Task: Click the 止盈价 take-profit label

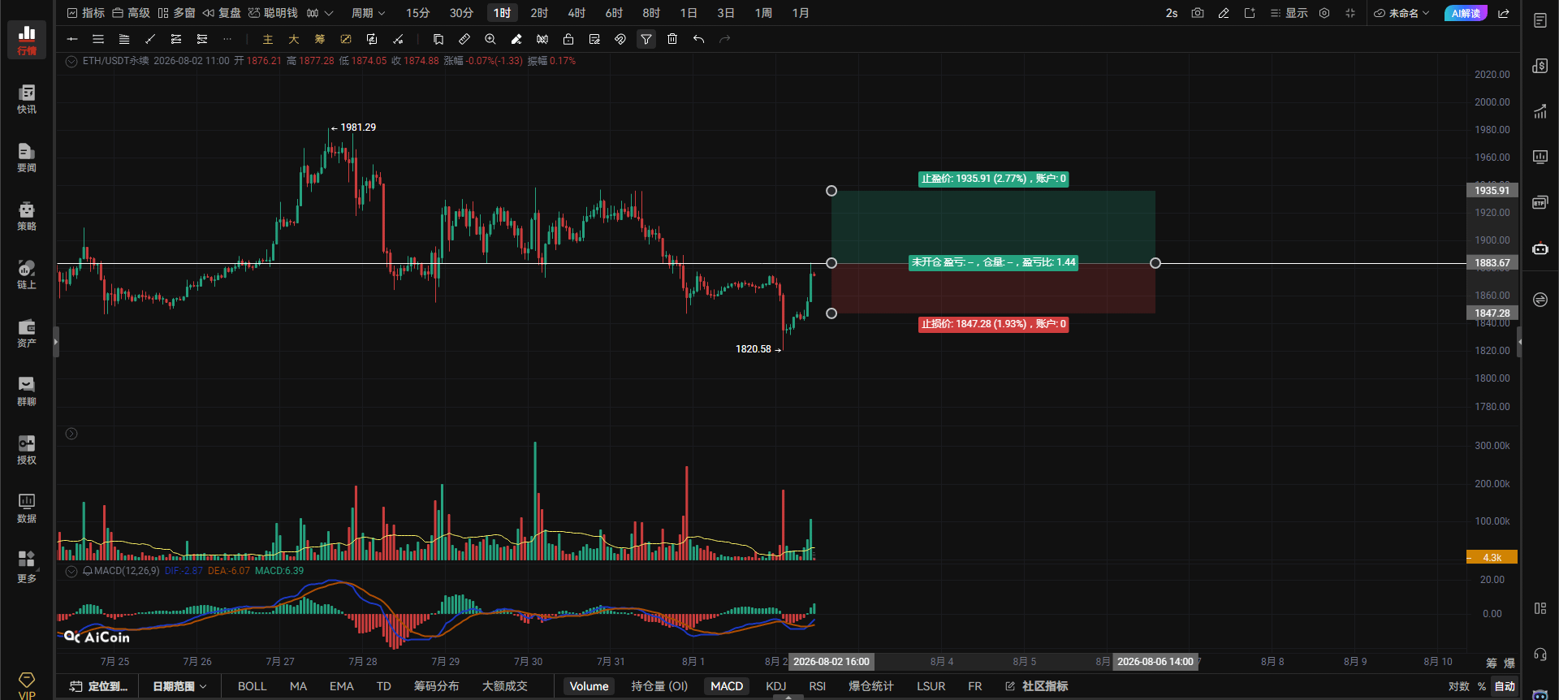Action: 994,179
